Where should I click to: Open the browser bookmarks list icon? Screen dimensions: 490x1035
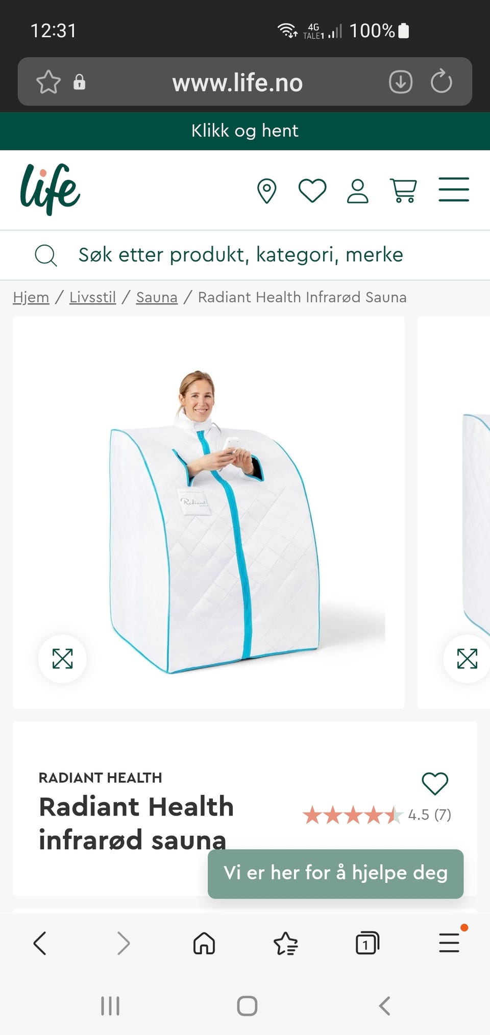pyautogui.click(x=286, y=943)
